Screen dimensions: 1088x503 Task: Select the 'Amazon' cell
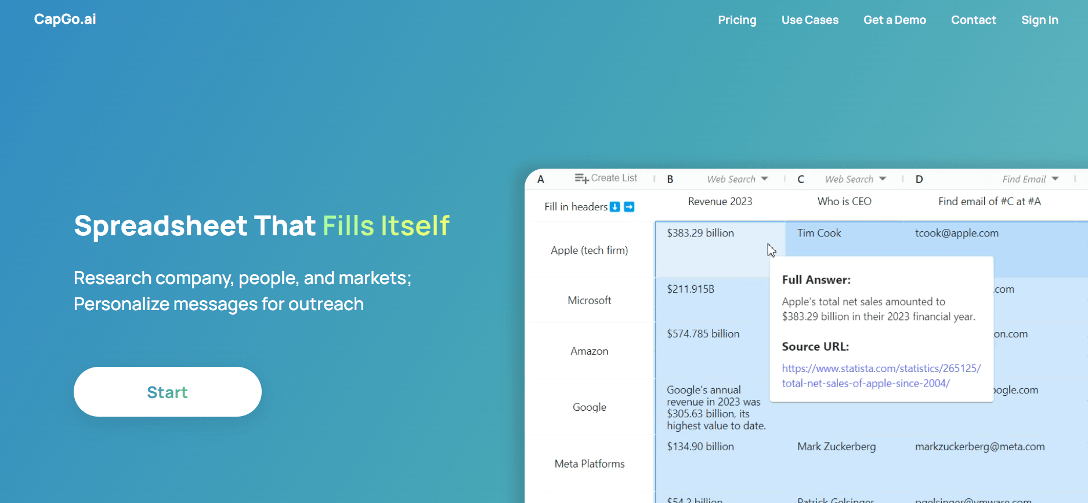(x=590, y=351)
